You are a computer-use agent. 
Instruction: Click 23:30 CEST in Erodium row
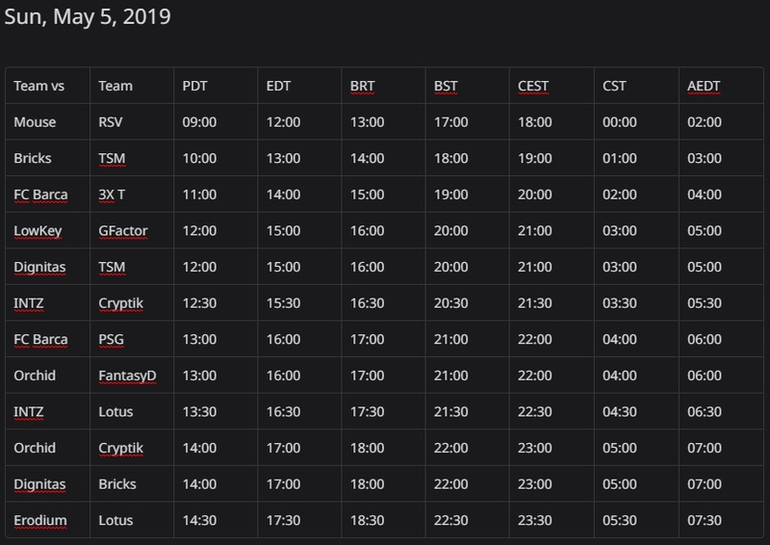[534, 520]
